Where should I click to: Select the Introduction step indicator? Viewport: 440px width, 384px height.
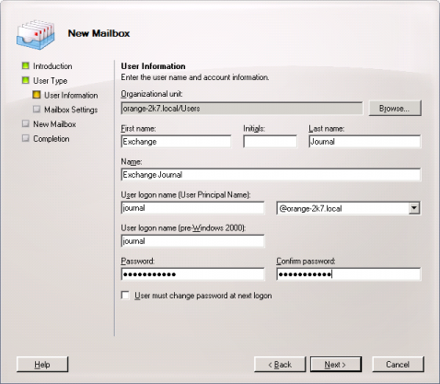coord(26,65)
